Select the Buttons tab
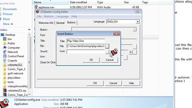This screenshot has height=108, width=192. [x=71, y=22]
